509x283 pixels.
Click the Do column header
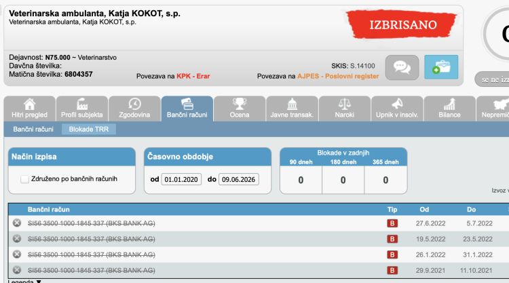tap(472, 209)
